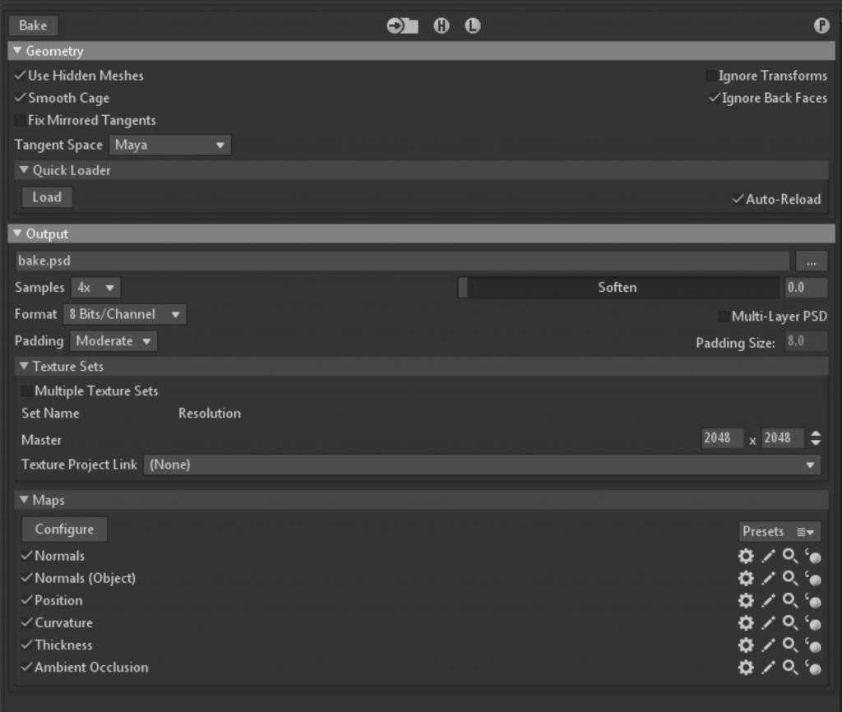The height and width of the screenshot is (712, 842).
Task: Click the load-to-folder icon in top bar
Action: 402,25
